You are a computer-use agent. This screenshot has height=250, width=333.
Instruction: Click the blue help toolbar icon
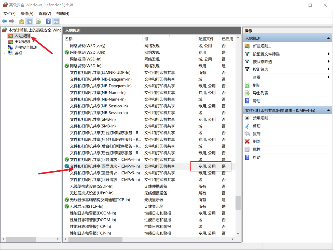pyautogui.click(x=48, y=21)
